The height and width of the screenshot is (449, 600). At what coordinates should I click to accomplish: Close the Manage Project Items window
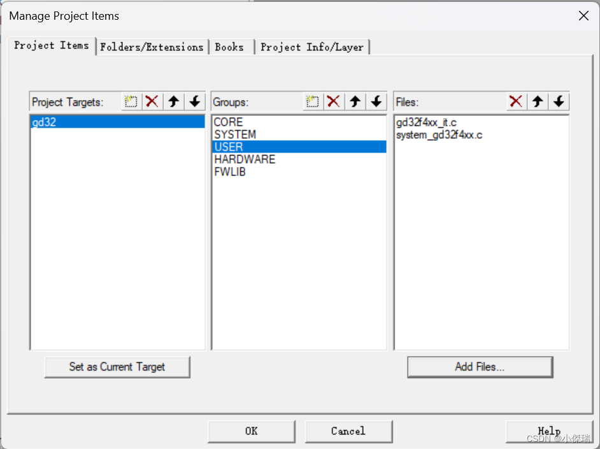(x=583, y=16)
